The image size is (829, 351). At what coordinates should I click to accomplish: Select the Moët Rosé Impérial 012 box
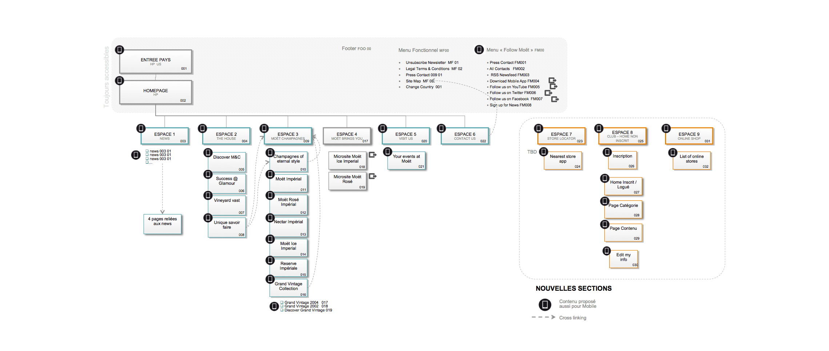click(x=288, y=205)
